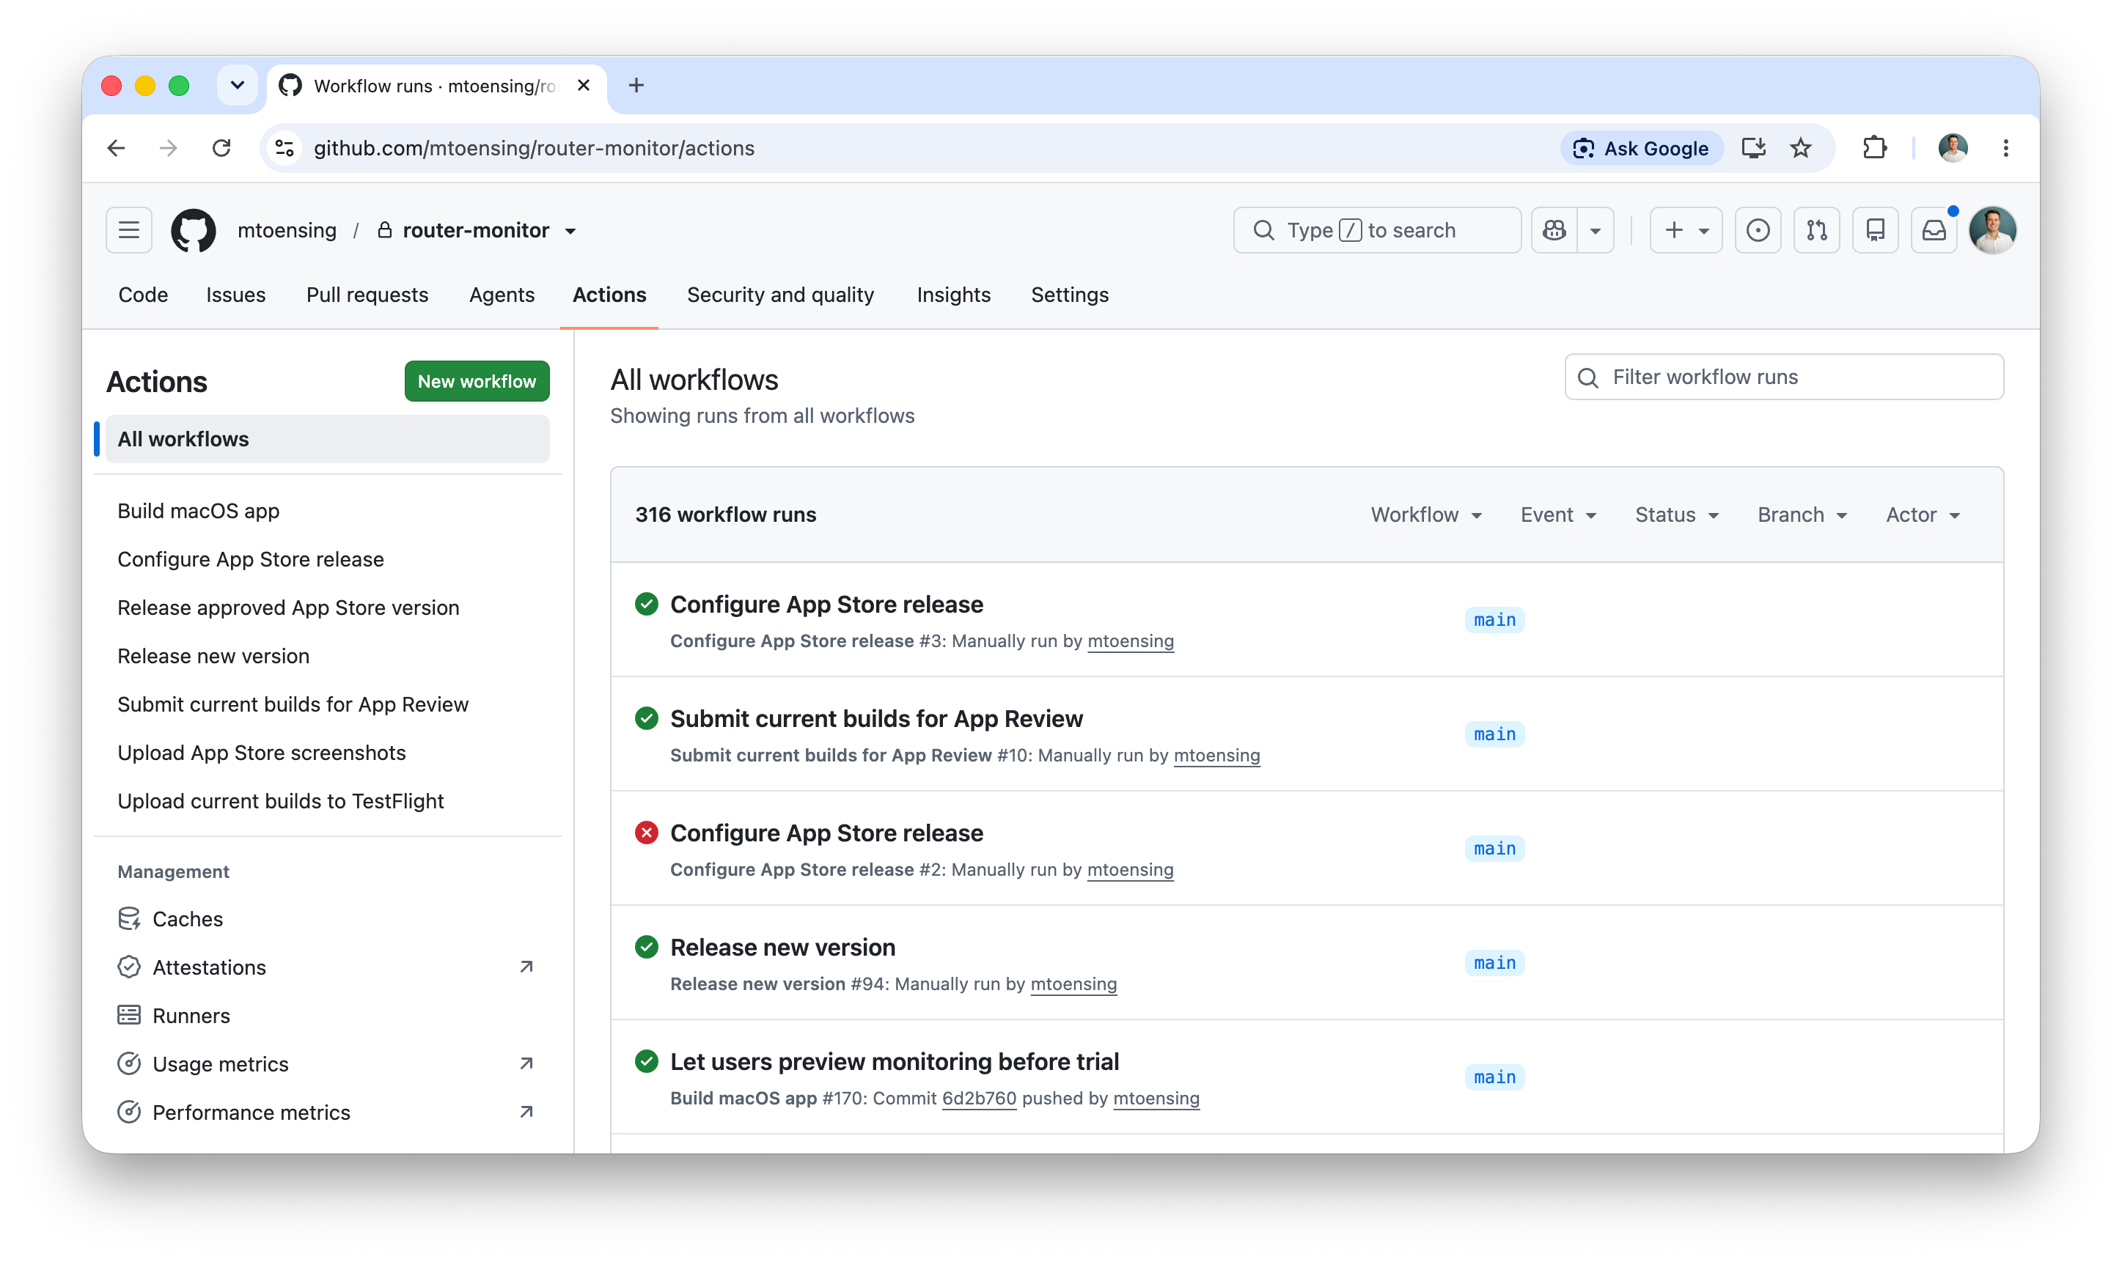This screenshot has width=2122, height=1262.
Task: Select All workflows in sidebar
Action: click(328, 439)
